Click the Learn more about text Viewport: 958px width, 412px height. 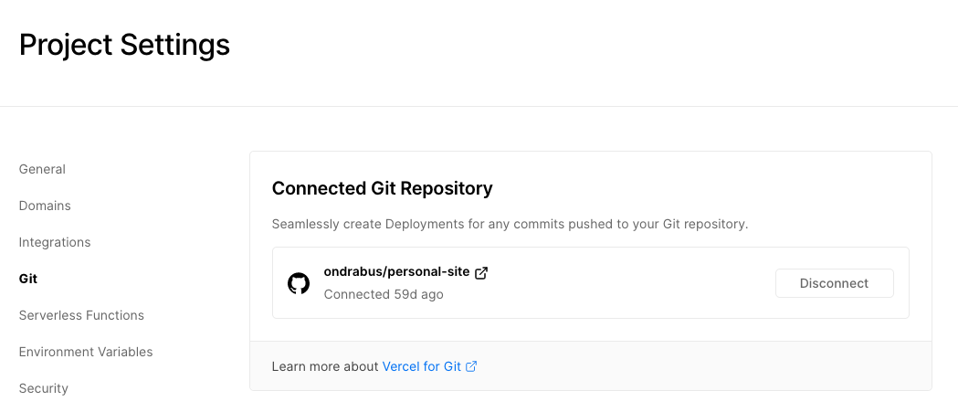325,366
